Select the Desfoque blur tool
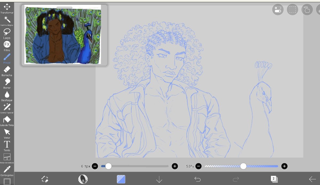The width and height of the screenshot is (320, 185). tap(7, 96)
